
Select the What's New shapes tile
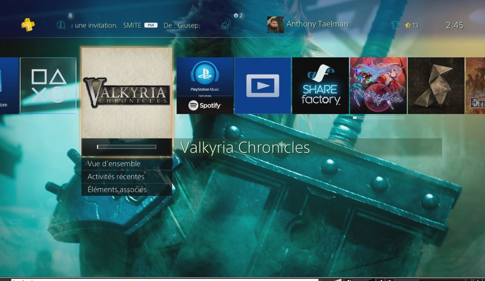point(48,86)
